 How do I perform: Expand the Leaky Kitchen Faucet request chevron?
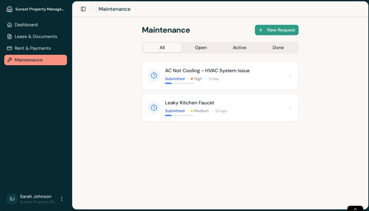(290, 107)
